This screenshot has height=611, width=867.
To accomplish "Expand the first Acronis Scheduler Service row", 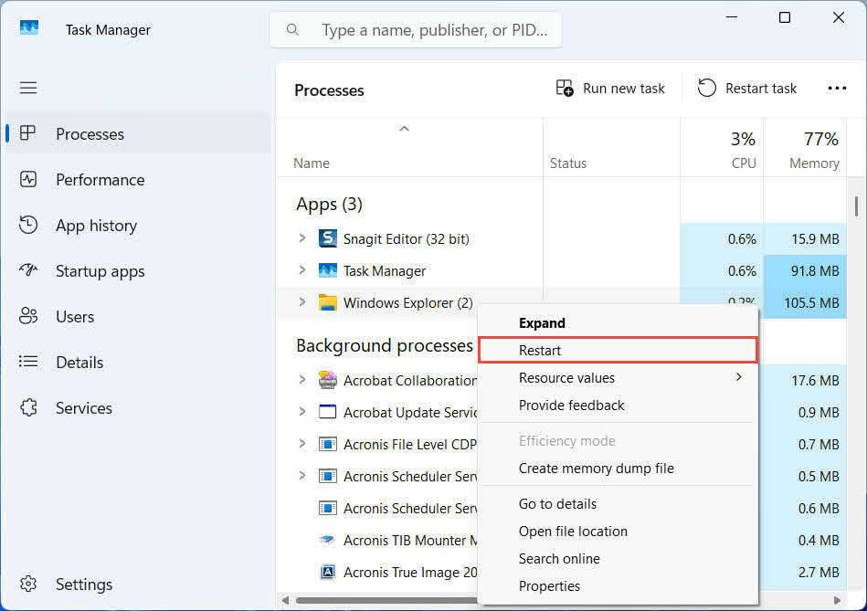I will point(301,476).
